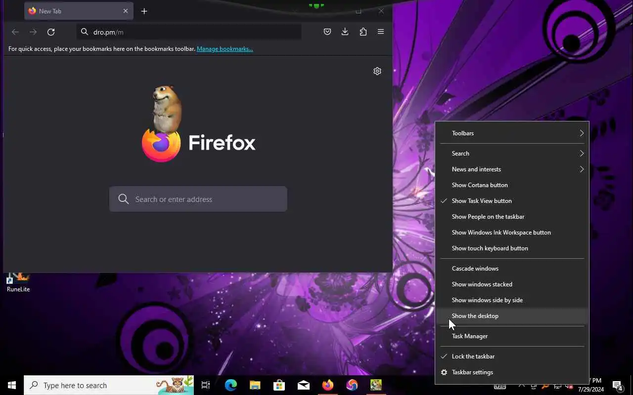Screen dimensions: 633x395
Task: Uncheck Show Task View button
Action: 512,201
